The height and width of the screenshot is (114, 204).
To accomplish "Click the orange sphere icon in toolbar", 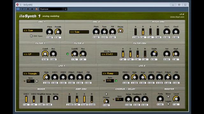I will pos(37,9).
